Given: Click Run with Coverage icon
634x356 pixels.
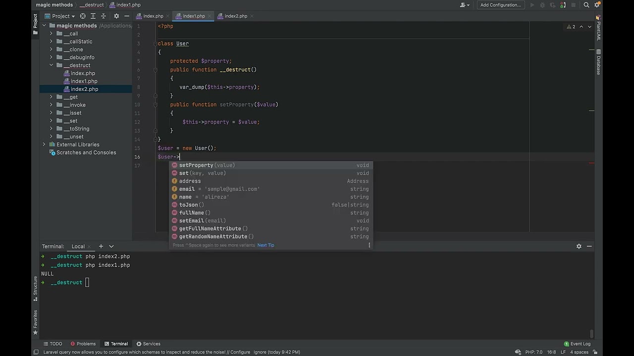Looking at the screenshot, I should pos(553,5).
